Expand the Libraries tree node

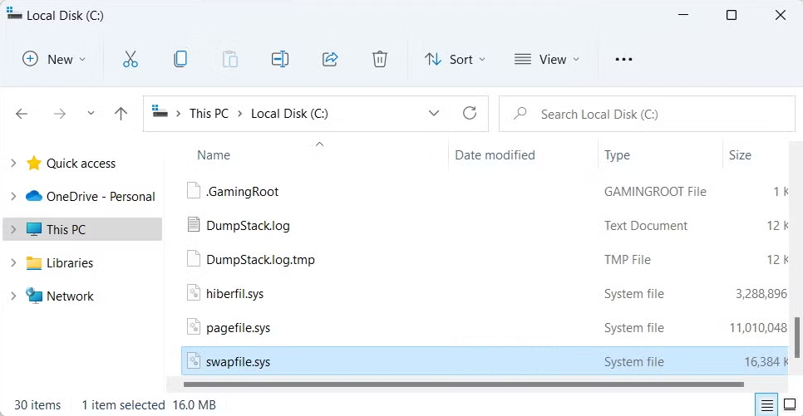point(13,262)
